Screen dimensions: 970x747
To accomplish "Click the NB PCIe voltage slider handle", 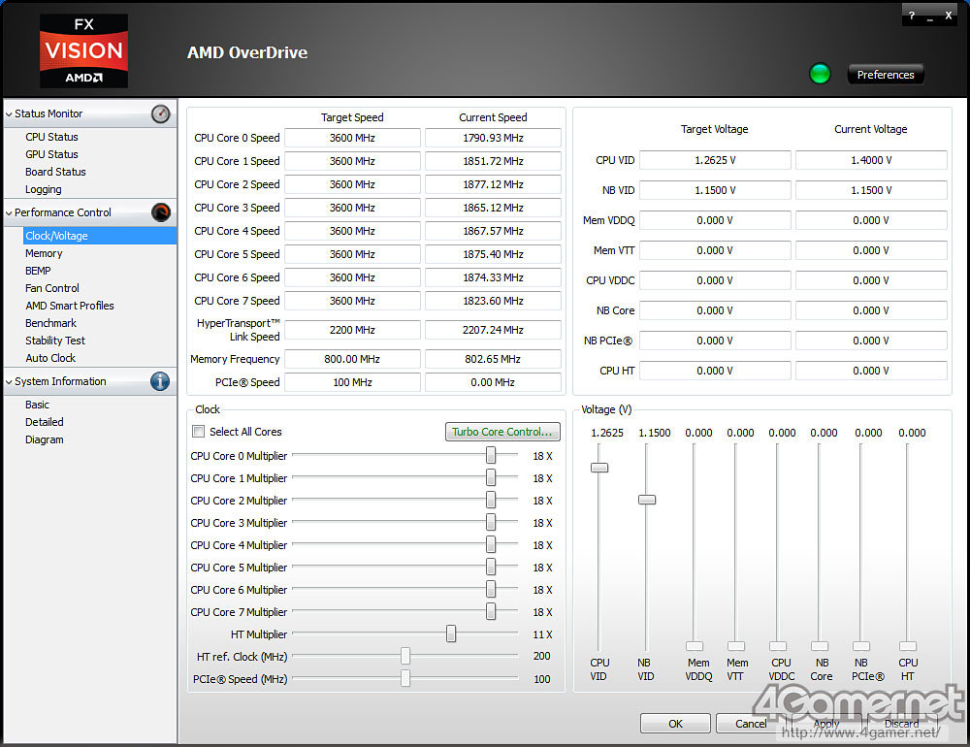I will click(861, 646).
